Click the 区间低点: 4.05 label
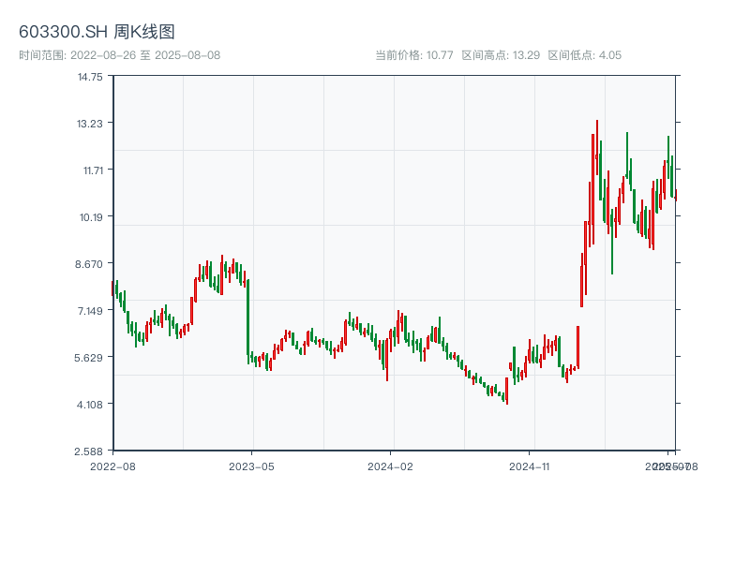The width and height of the screenshot is (750, 562). click(x=584, y=55)
